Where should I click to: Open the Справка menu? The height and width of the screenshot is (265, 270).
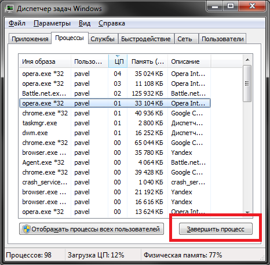[x=112, y=23]
